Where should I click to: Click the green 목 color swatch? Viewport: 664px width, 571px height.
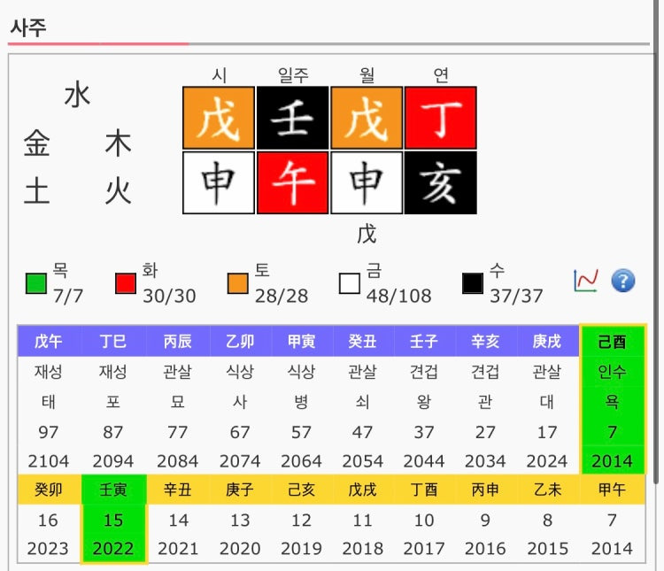point(36,283)
